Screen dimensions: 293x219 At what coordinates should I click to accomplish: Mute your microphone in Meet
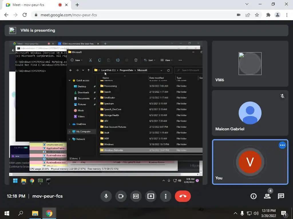click(106, 196)
